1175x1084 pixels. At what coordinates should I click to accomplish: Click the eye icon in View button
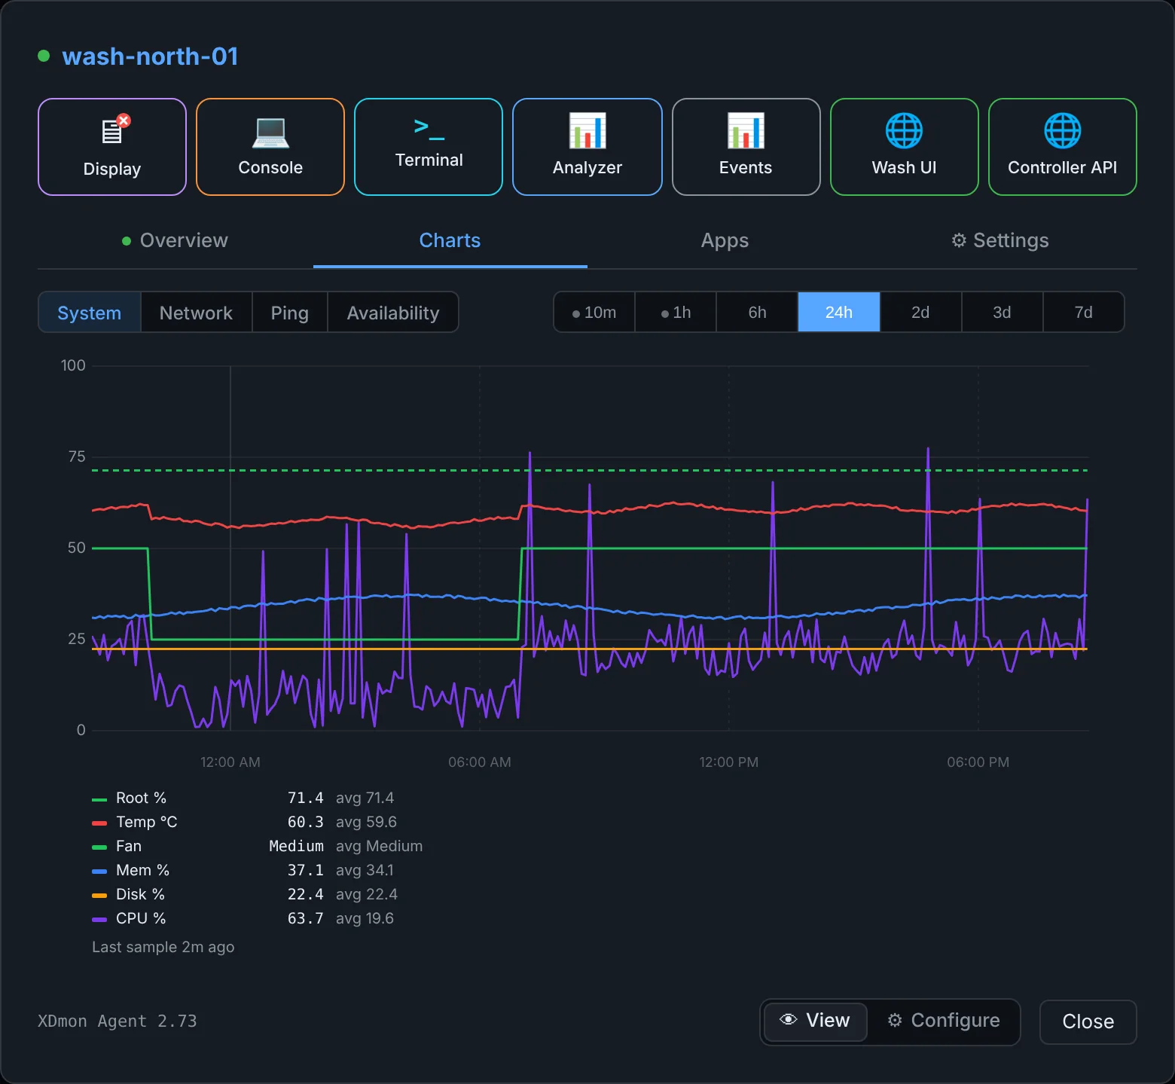[788, 1020]
